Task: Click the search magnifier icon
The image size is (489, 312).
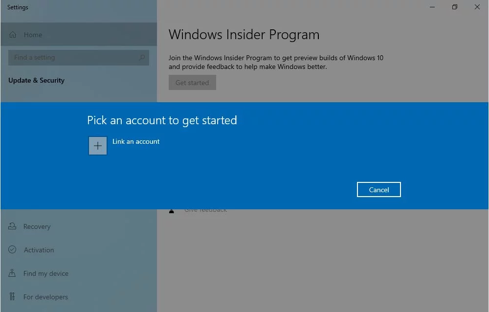Action: pyautogui.click(x=142, y=58)
